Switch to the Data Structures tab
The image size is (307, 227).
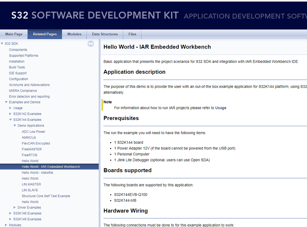tap(105, 34)
